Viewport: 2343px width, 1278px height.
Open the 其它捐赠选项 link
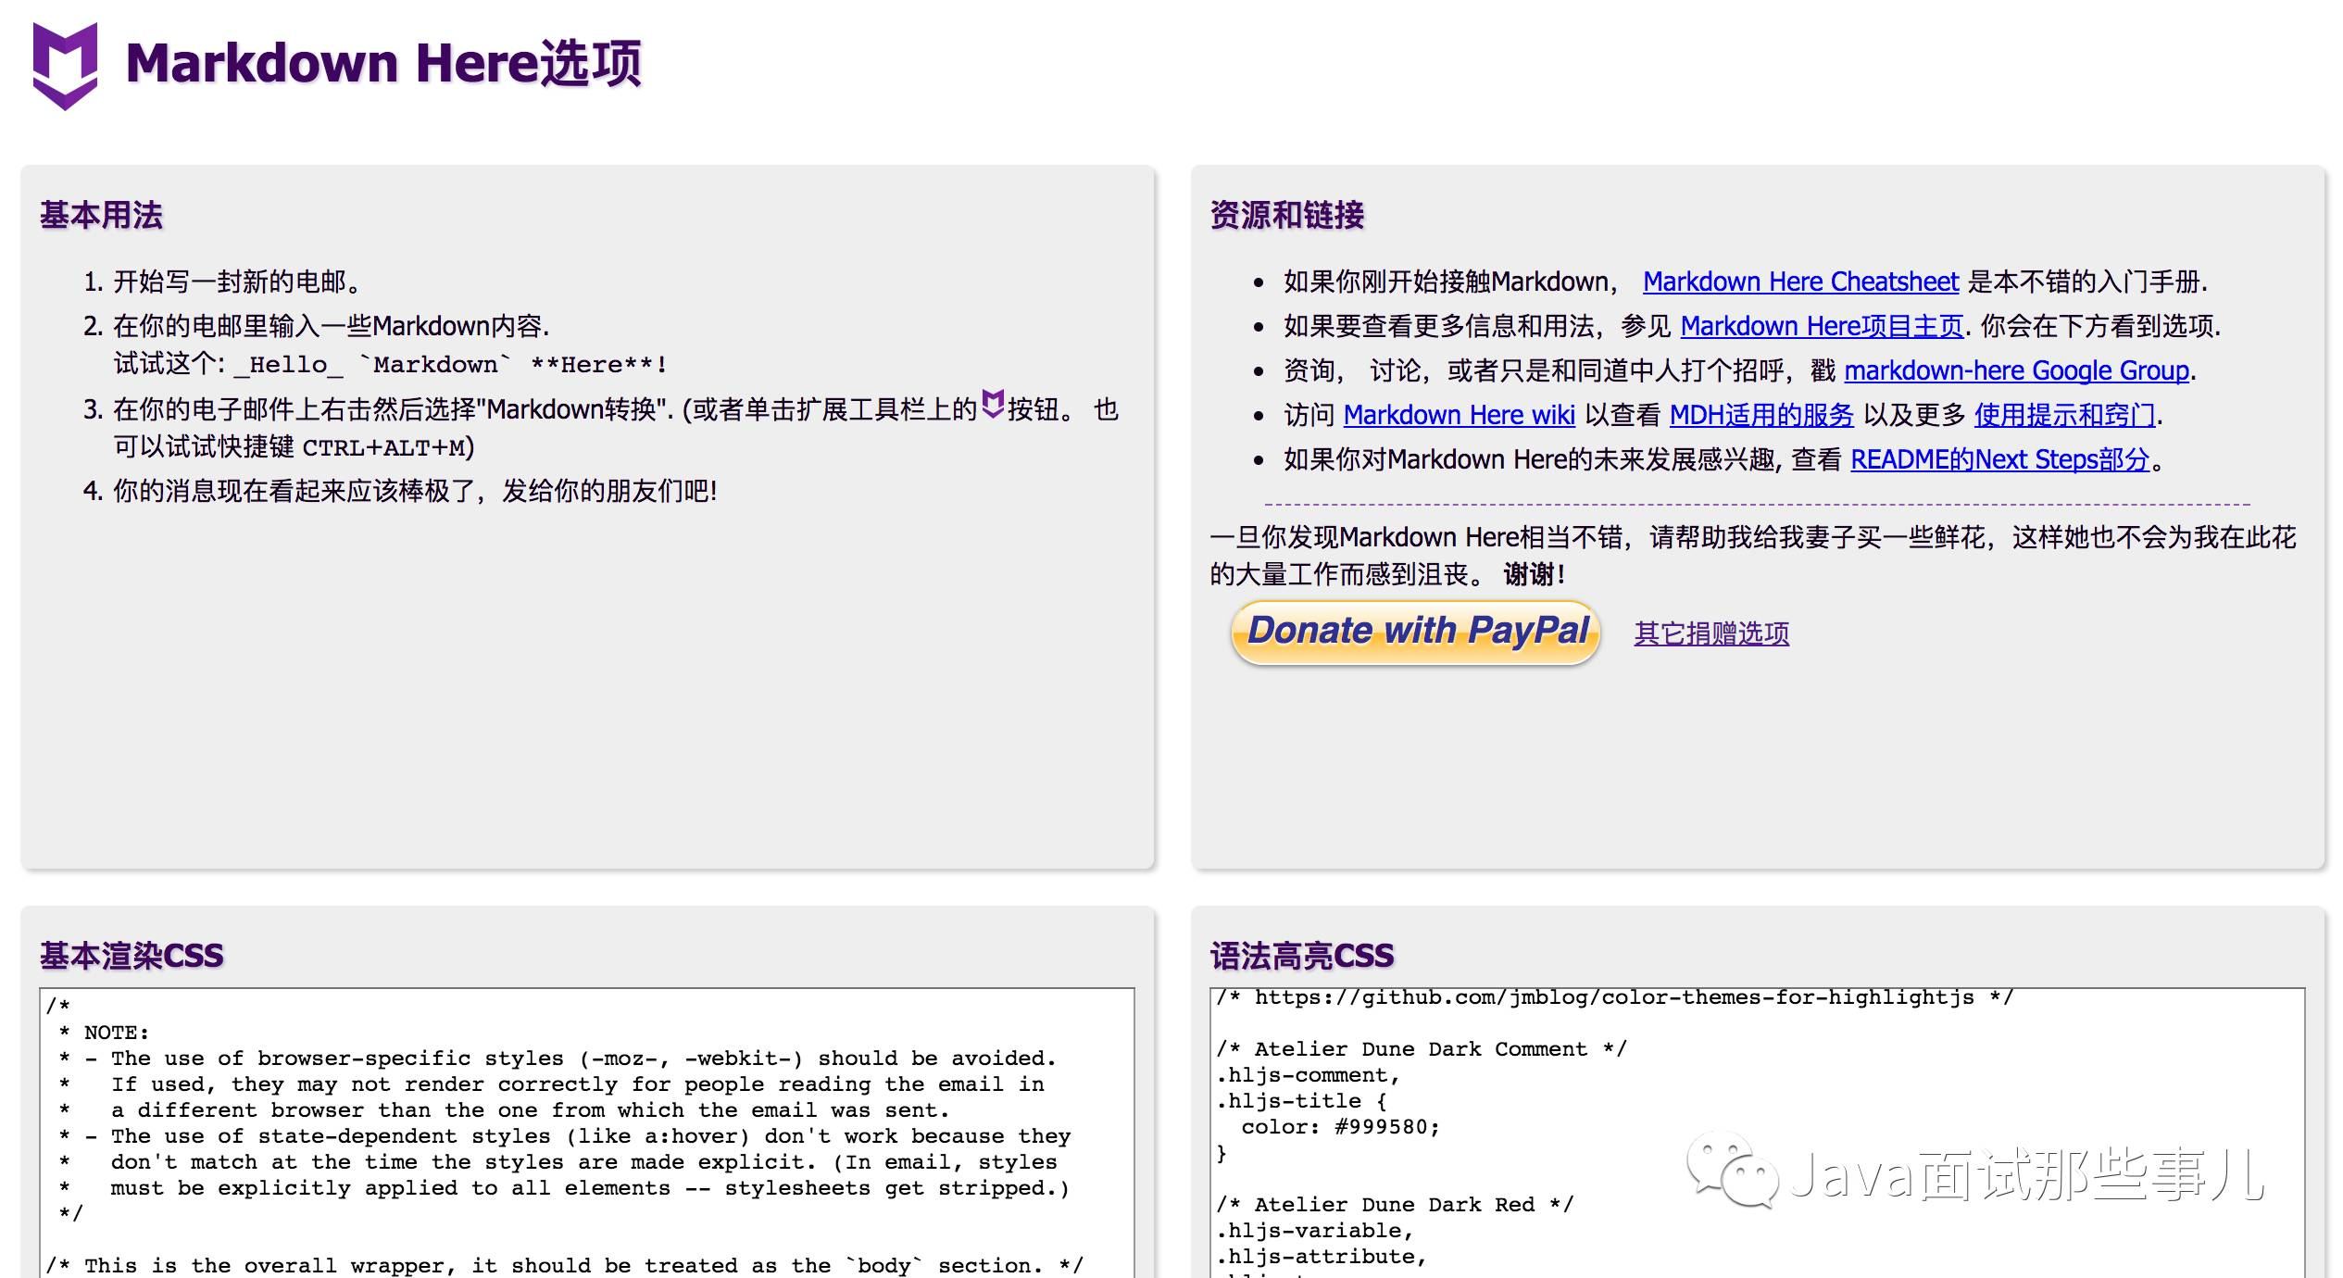click(x=1711, y=633)
